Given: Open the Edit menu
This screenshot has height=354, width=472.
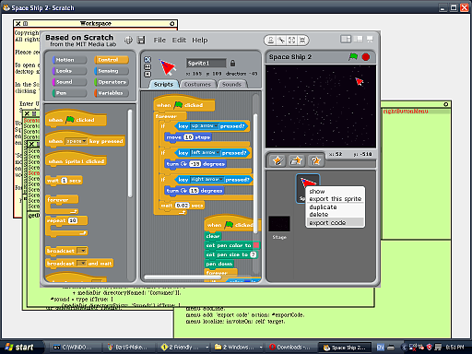Looking at the screenshot, I should pyautogui.click(x=179, y=41).
